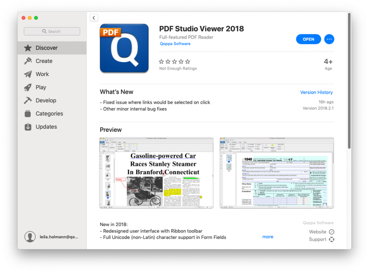This screenshot has width=369, height=279.
Task: Select Updates in the sidebar
Action: coord(52,127)
